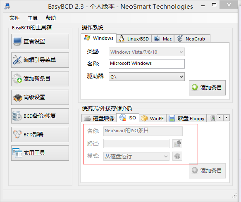
Task: Click the NeoGrub tab icon
Action: click(179, 38)
